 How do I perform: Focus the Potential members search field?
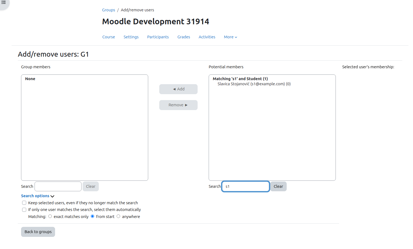tap(246, 186)
